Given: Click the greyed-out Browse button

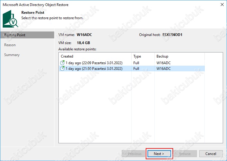Looking at the screenshot, I should (x=185, y=154).
